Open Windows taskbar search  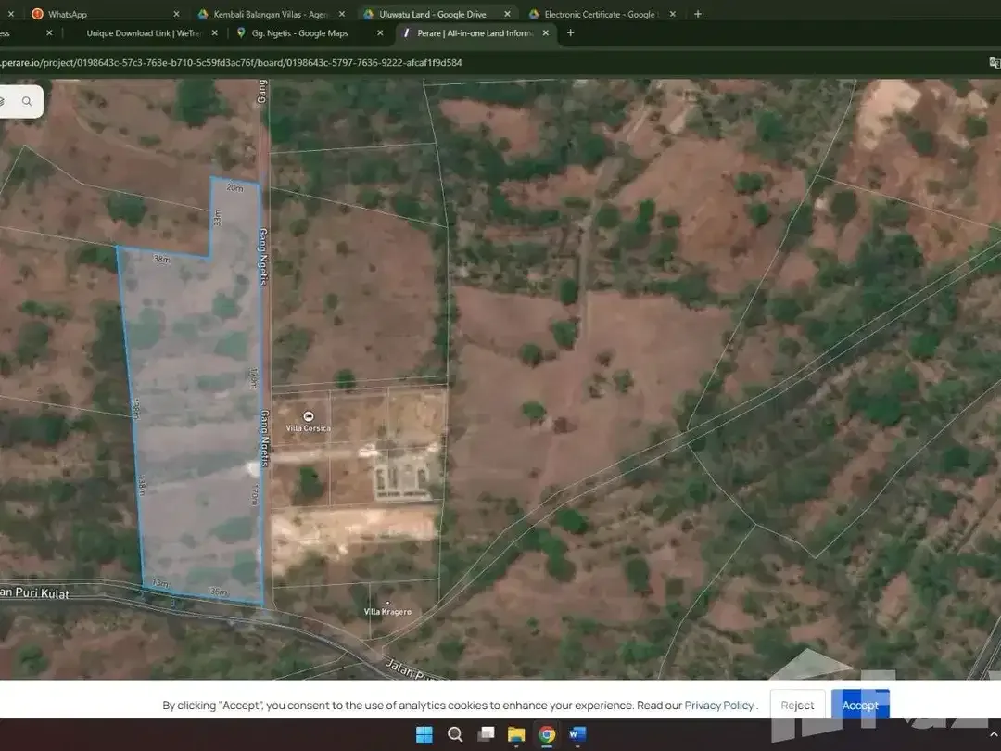(454, 734)
